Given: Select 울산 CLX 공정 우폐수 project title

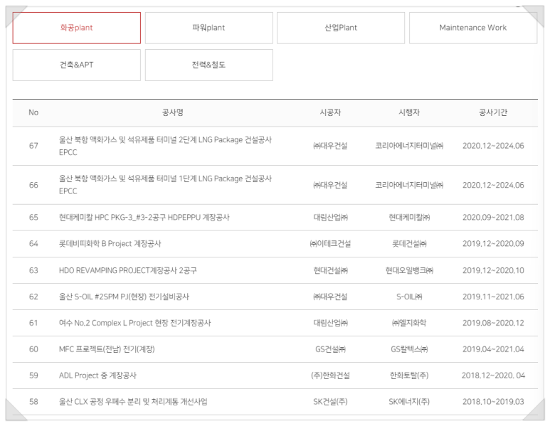Looking at the screenshot, I should (133, 402).
